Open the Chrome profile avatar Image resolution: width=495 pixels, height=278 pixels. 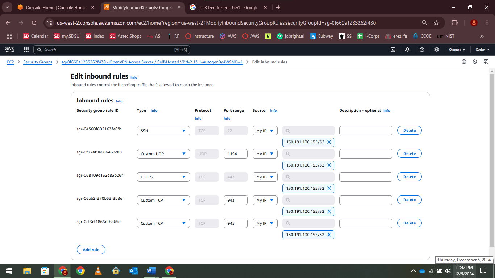(474, 23)
